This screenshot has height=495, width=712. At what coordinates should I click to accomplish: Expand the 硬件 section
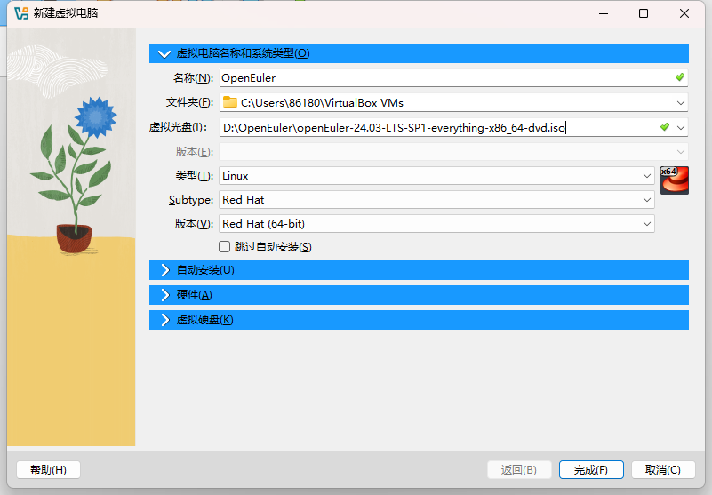pyautogui.click(x=419, y=295)
